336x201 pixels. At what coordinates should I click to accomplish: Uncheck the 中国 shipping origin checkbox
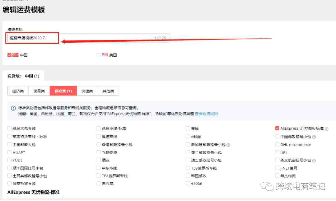(9, 55)
